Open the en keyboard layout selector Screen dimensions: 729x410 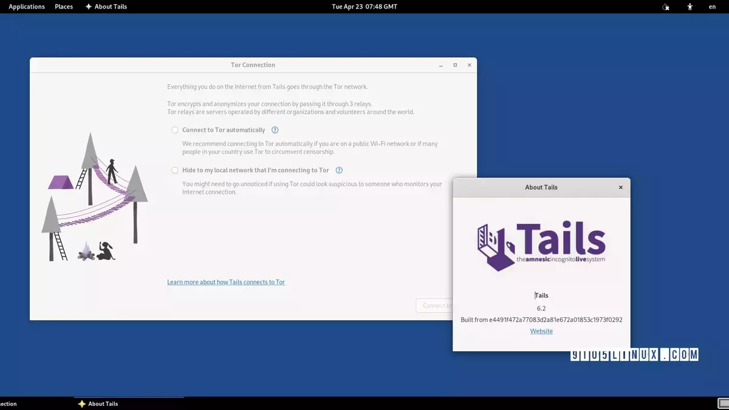713,7
